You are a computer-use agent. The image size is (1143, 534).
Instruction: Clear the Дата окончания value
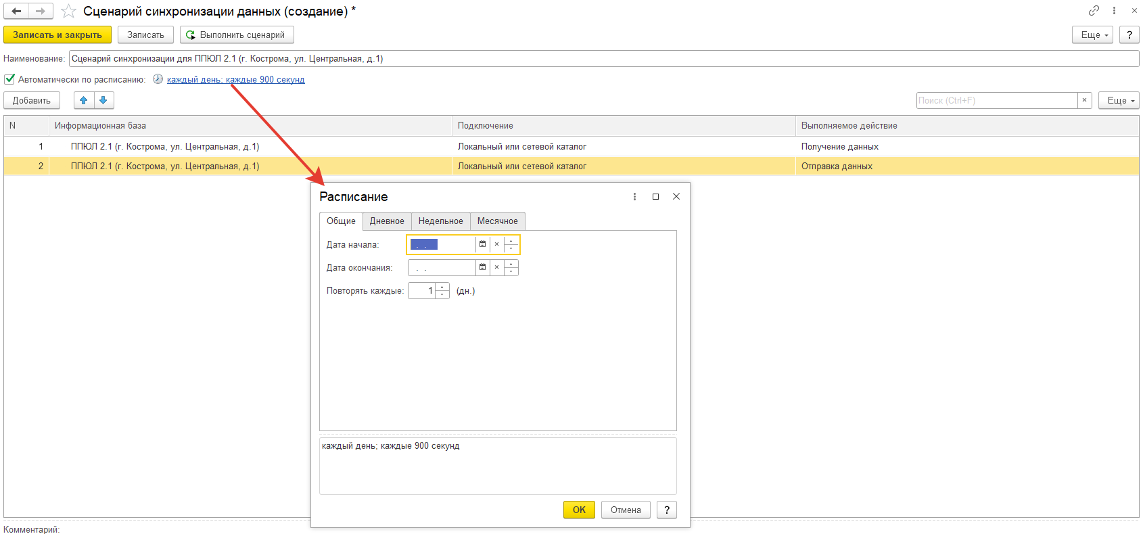coord(496,267)
